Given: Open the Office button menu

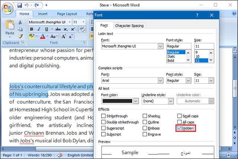Looking at the screenshot, I should pos(7,8).
